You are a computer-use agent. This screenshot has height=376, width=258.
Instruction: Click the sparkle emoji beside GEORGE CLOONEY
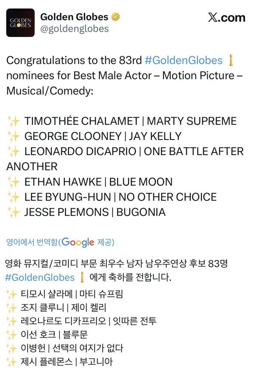point(13,136)
